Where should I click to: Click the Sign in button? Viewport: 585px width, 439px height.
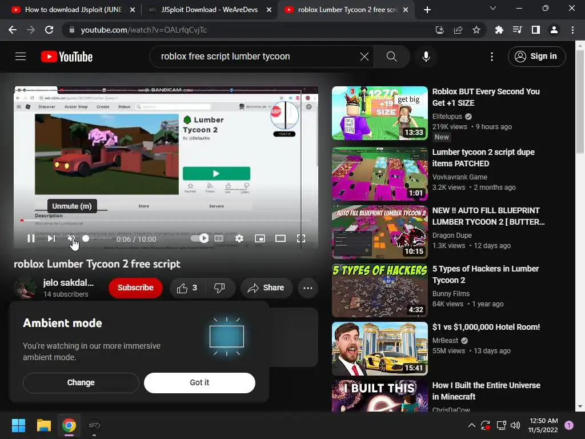point(536,57)
